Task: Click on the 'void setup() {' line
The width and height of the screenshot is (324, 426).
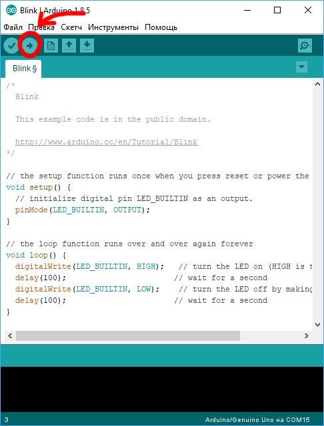Action: (39, 188)
